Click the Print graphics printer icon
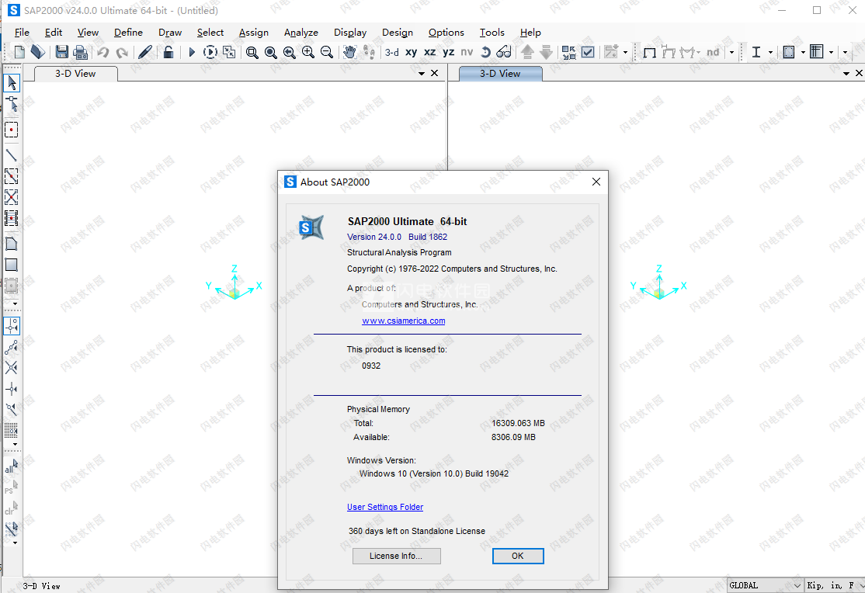This screenshot has width=865, height=593. pyautogui.click(x=81, y=52)
